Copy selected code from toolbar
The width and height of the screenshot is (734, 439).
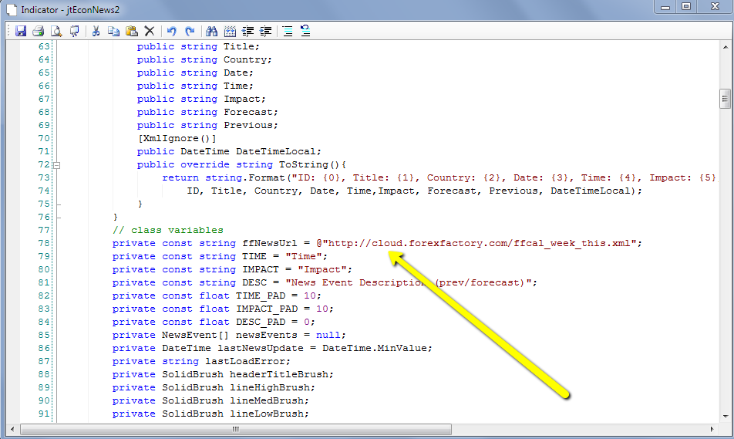pos(114,31)
